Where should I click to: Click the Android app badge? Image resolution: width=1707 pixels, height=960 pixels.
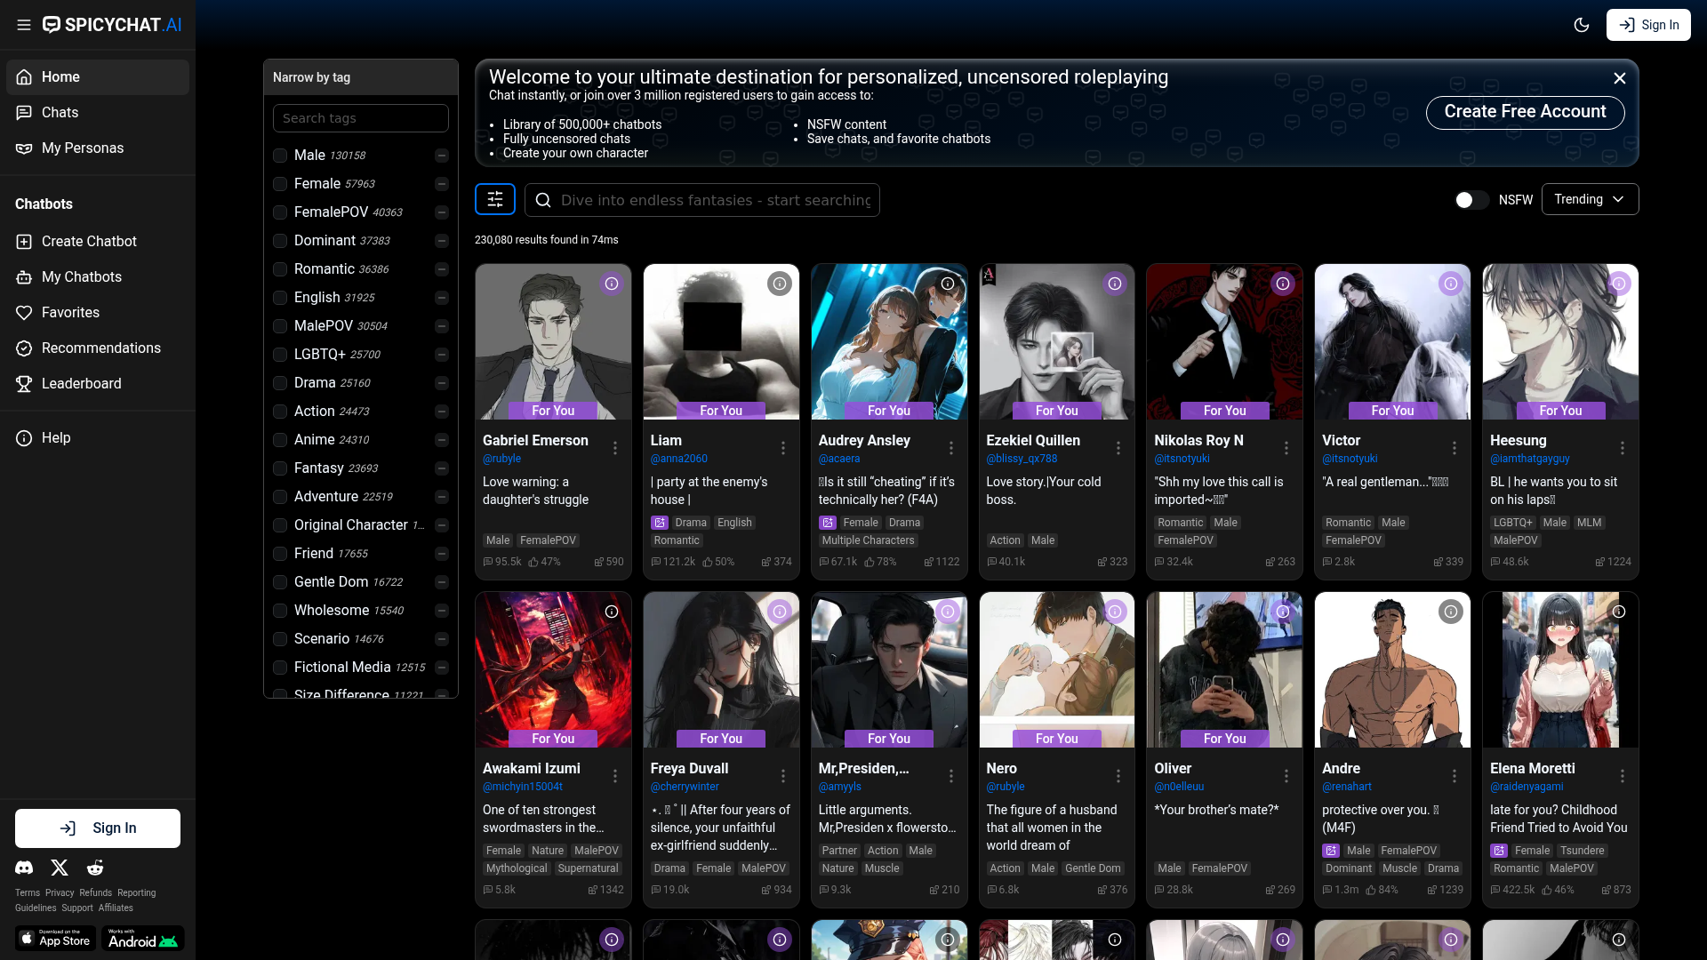tap(142, 938)
